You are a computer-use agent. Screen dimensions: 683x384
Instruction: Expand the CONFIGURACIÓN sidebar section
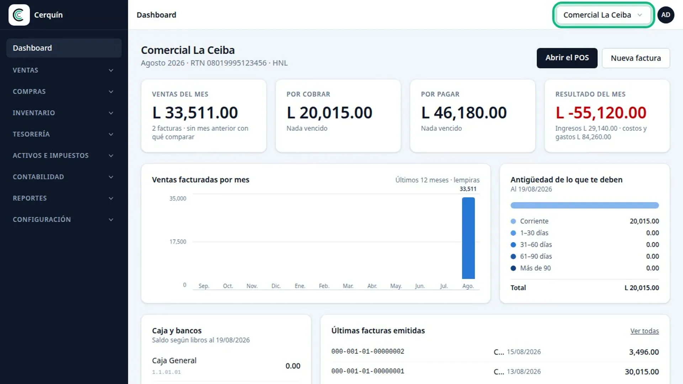point(64,219)
